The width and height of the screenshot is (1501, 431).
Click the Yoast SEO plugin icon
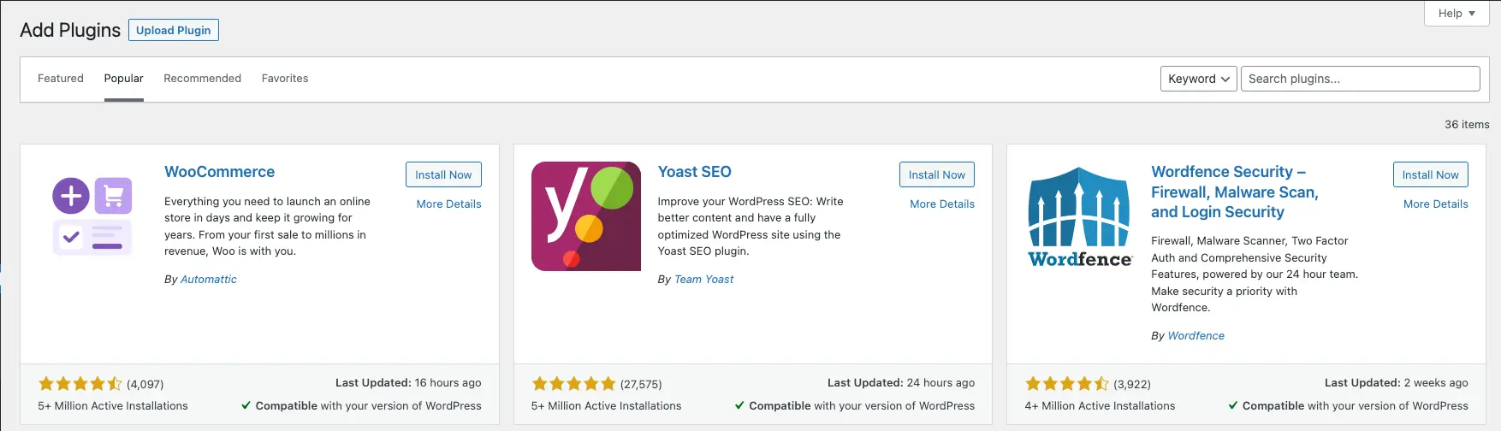(586, 216)
